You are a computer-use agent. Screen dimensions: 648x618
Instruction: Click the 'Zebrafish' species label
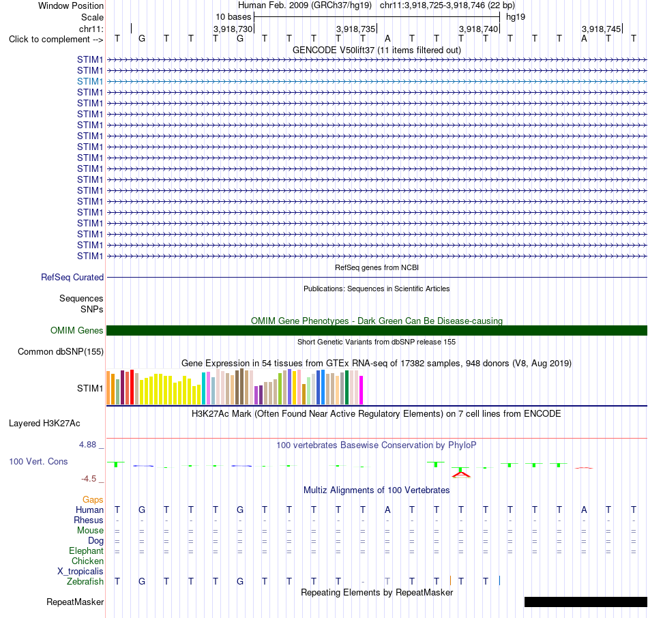(x=85, y=582)
